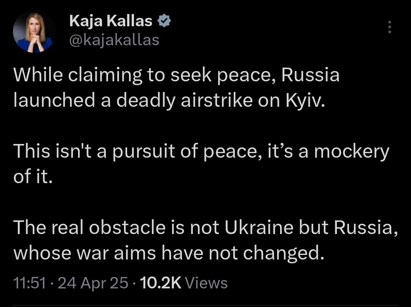Viewport: 411px width, 307px height.
Task: Click the Kaja Kallas display name
Action: point(111,22)
